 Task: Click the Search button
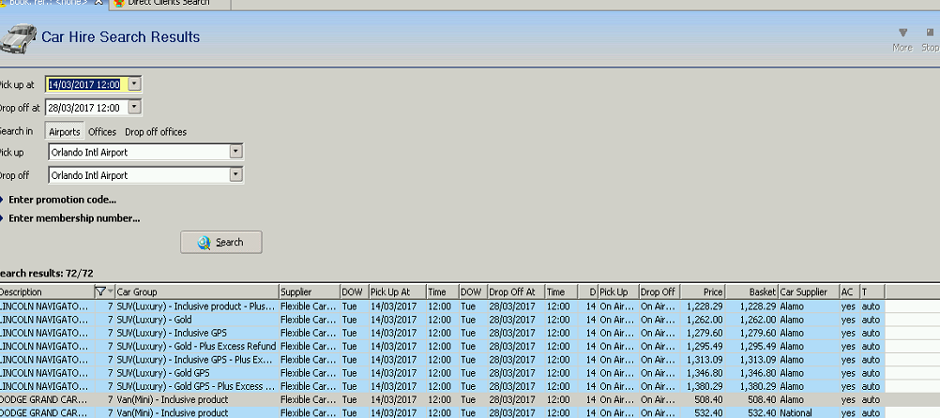[x=221, y=242]
